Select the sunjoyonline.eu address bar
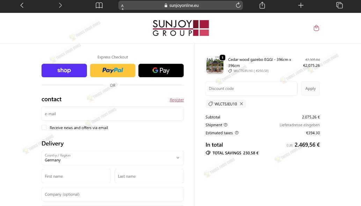 [x=180, y=5]
